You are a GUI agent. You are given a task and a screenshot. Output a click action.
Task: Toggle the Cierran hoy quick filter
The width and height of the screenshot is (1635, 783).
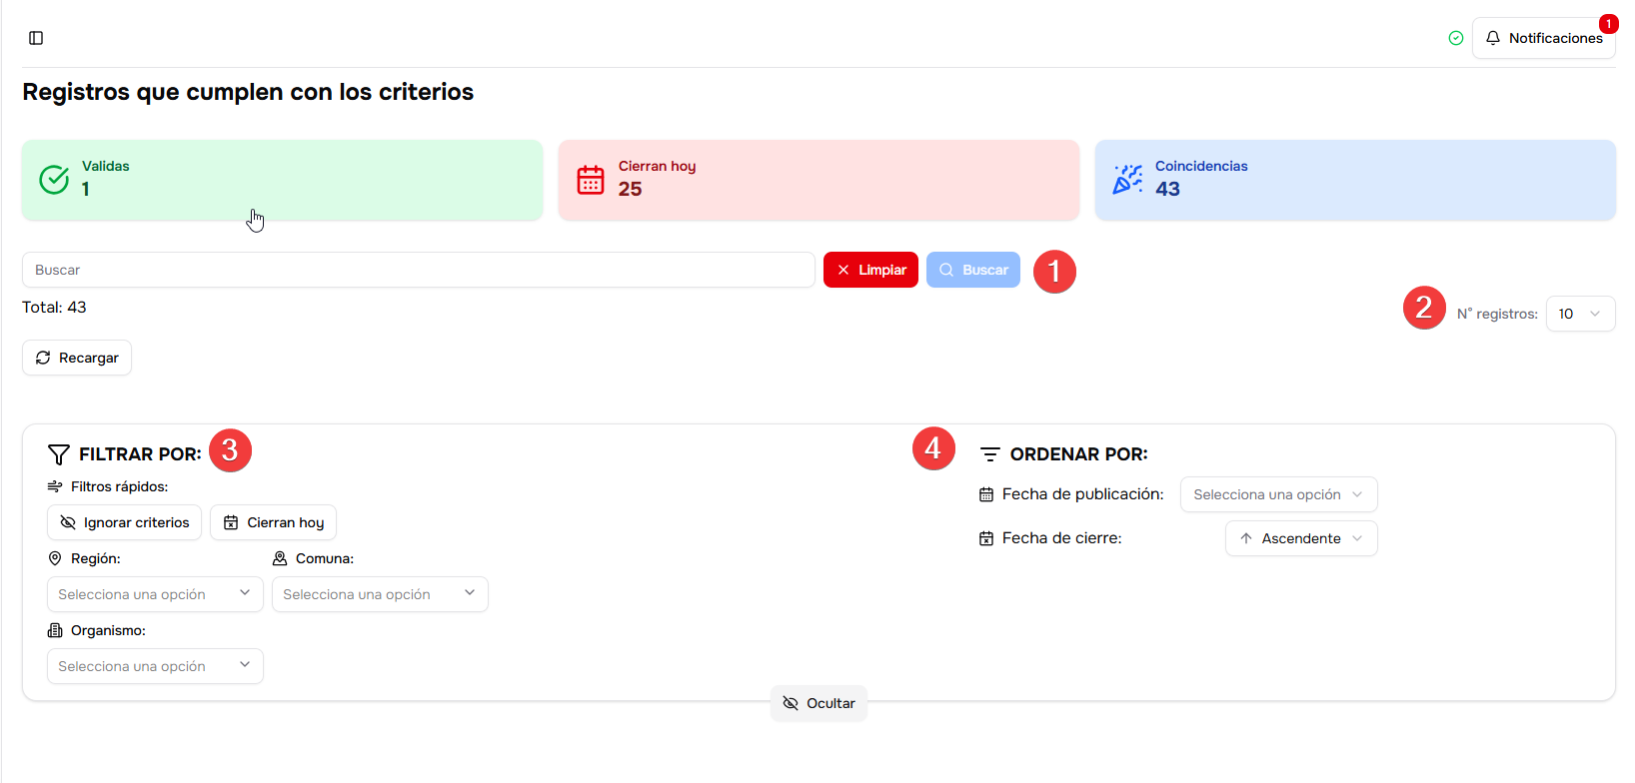(x=274, y=522)
